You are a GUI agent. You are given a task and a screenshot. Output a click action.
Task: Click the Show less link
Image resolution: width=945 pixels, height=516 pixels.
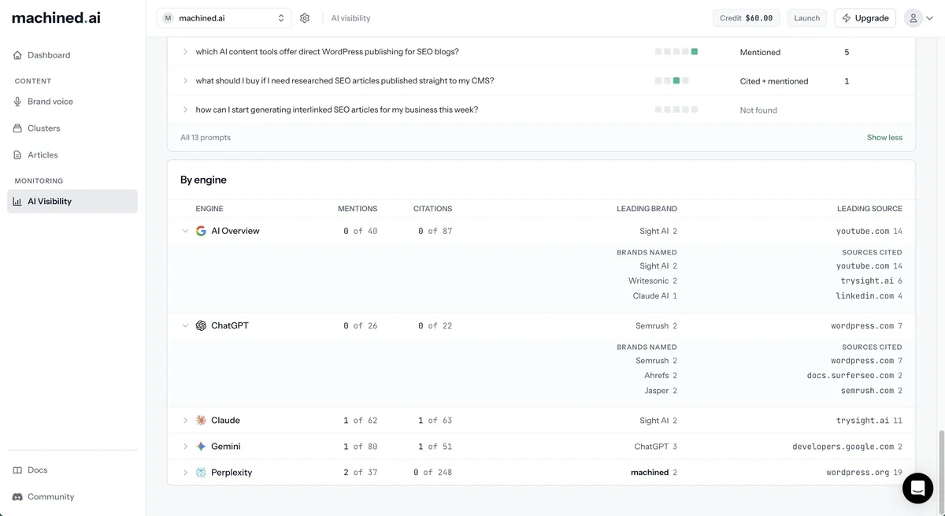pos(884,138)
